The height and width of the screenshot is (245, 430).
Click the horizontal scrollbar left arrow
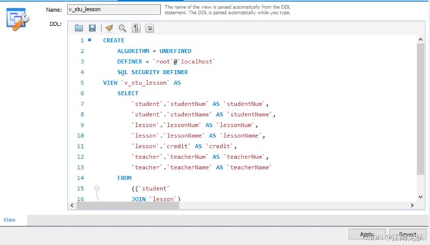click(72, 205)
